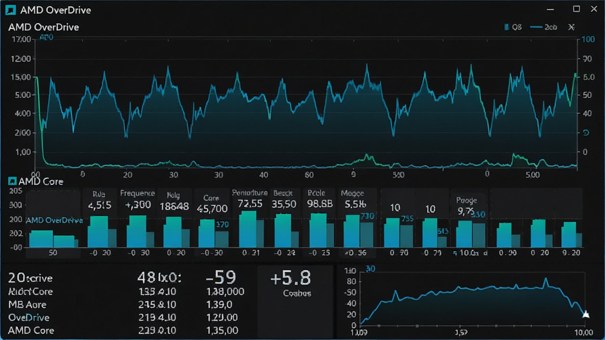Click the bar group labeled 50

[x=54, y=239]
